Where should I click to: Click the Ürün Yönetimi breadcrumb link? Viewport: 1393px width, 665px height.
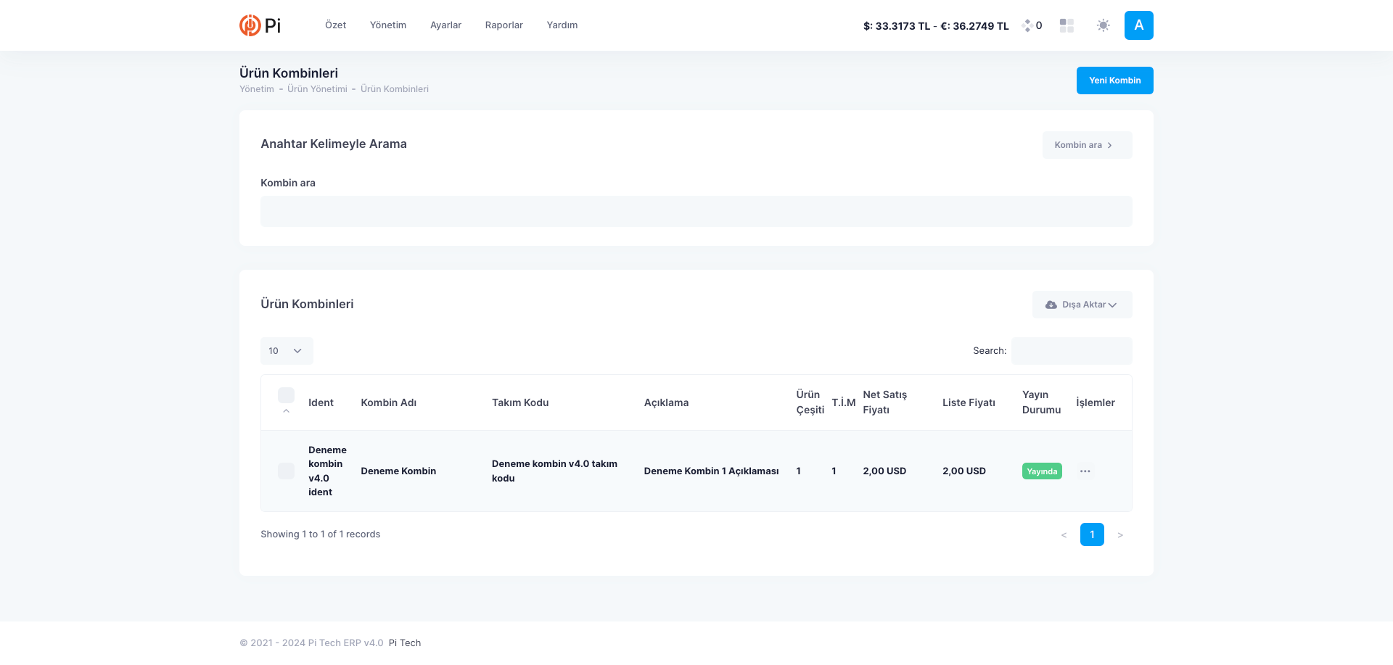coord(317,89)
